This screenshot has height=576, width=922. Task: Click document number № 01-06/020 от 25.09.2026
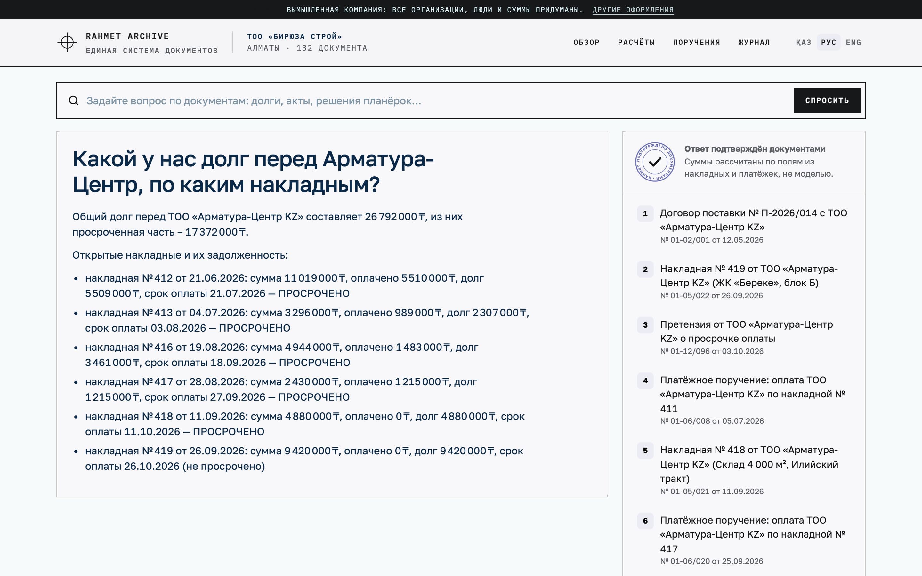711,561
